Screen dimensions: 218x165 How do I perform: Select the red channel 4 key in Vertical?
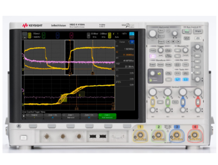point(198,102)
